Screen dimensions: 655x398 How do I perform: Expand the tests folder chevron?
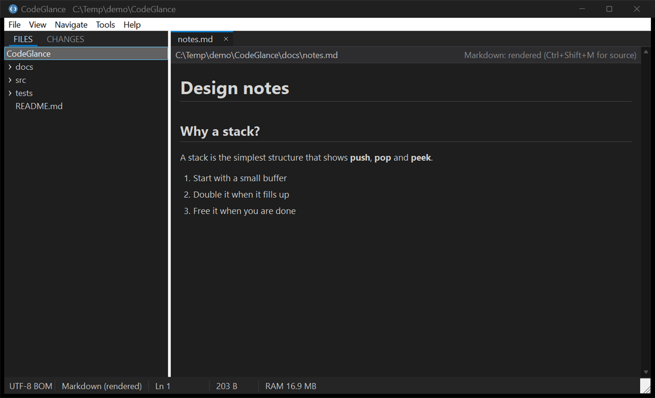[10, 93]
